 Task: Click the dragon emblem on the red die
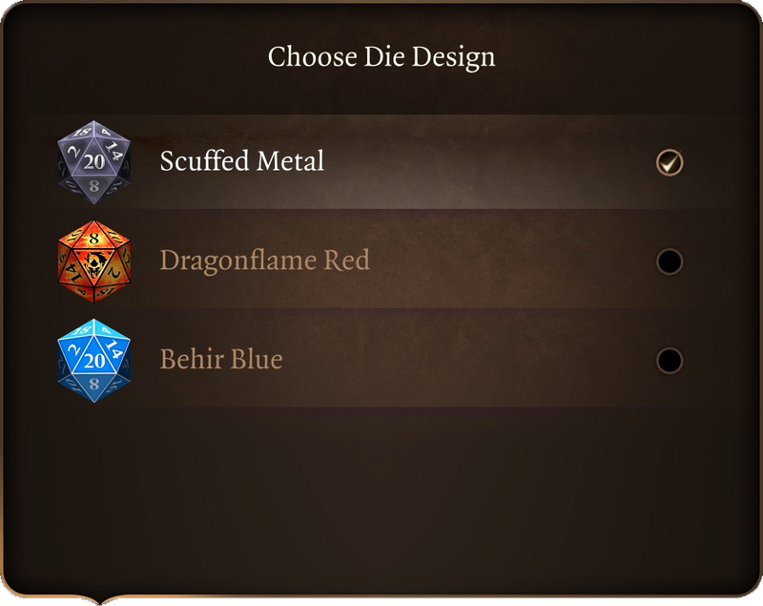click(x=93, y=262)
